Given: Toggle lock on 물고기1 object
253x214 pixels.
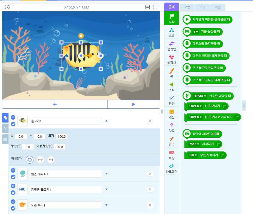Looking at the screenshot, I should click(x=13, y=124).
